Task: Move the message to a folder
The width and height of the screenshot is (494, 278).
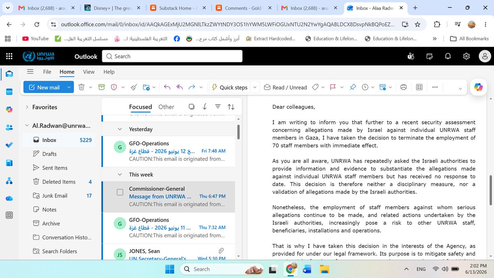Action: coord(146,87)
